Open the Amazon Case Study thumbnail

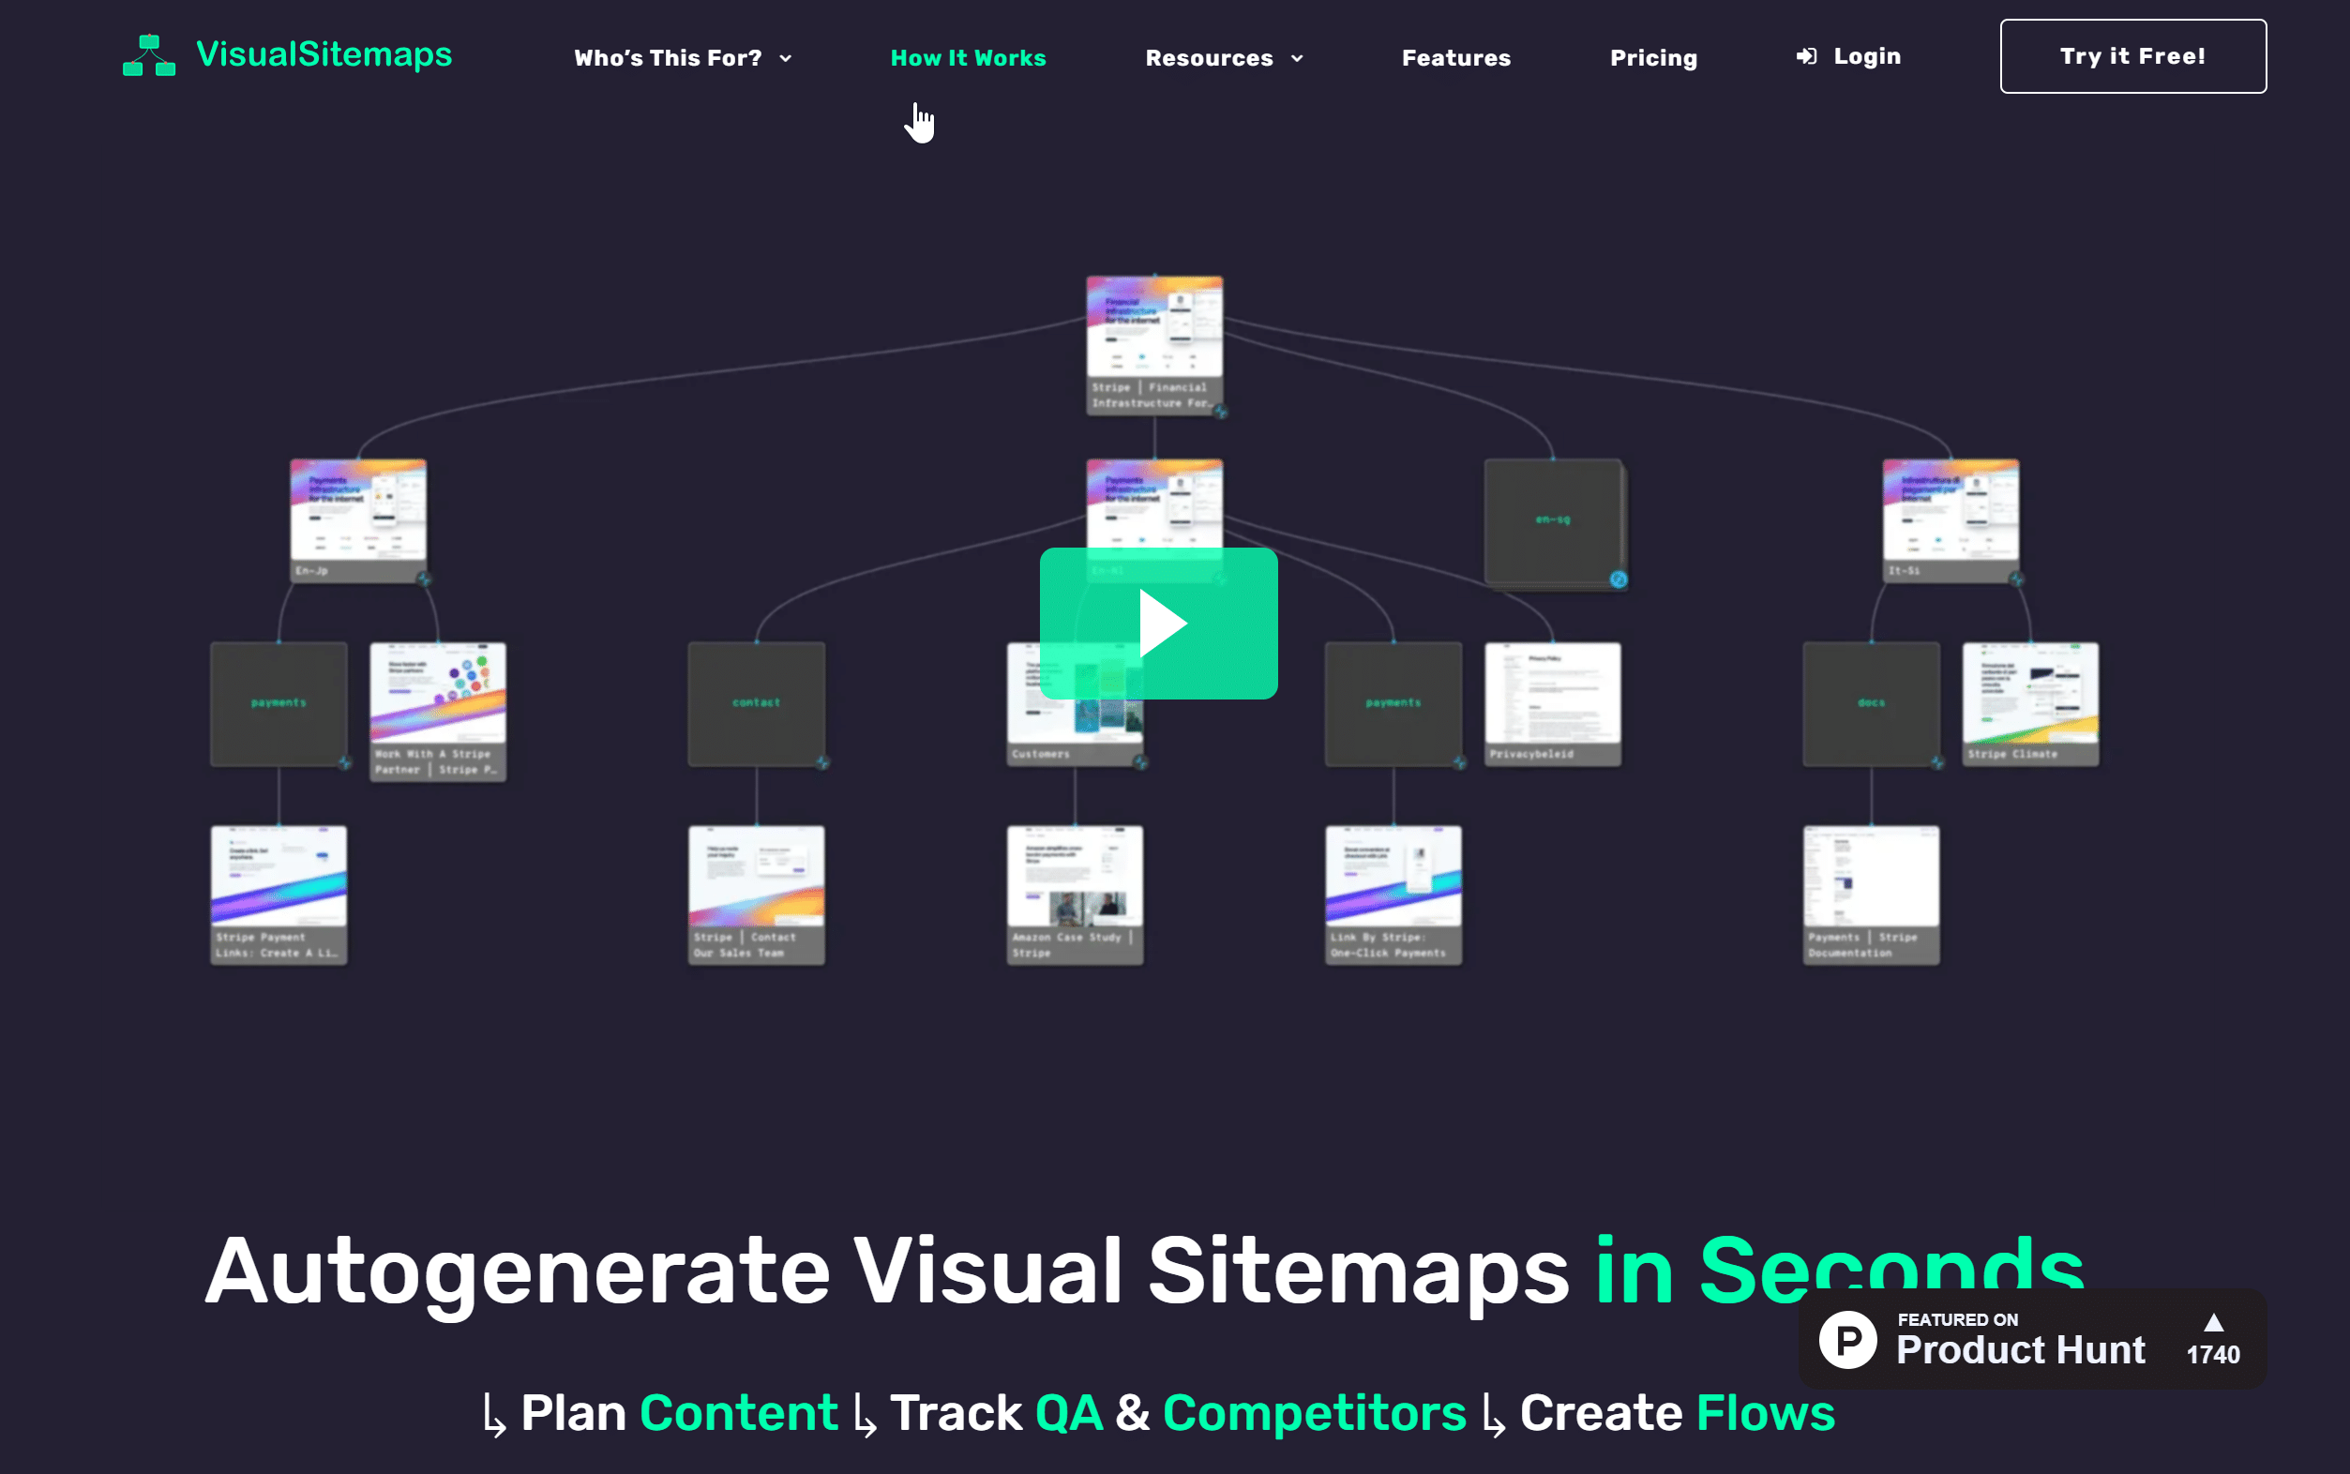coord(1075,895)
